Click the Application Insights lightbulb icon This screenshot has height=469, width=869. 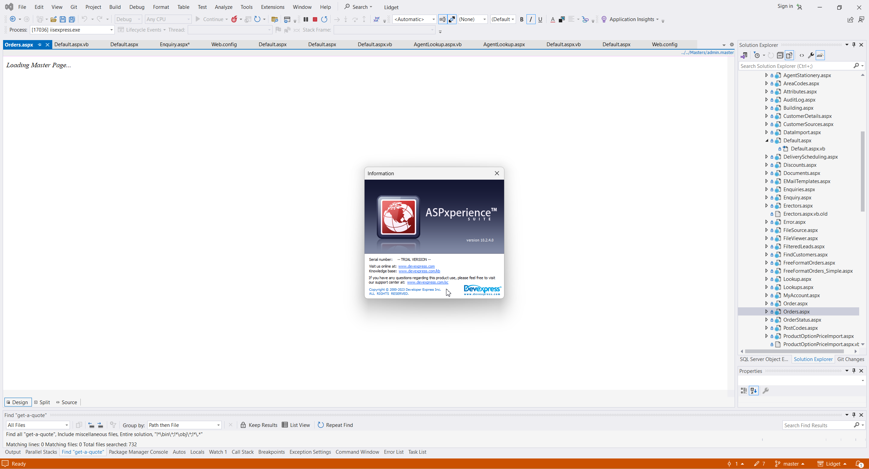click(x=604, y=19)
